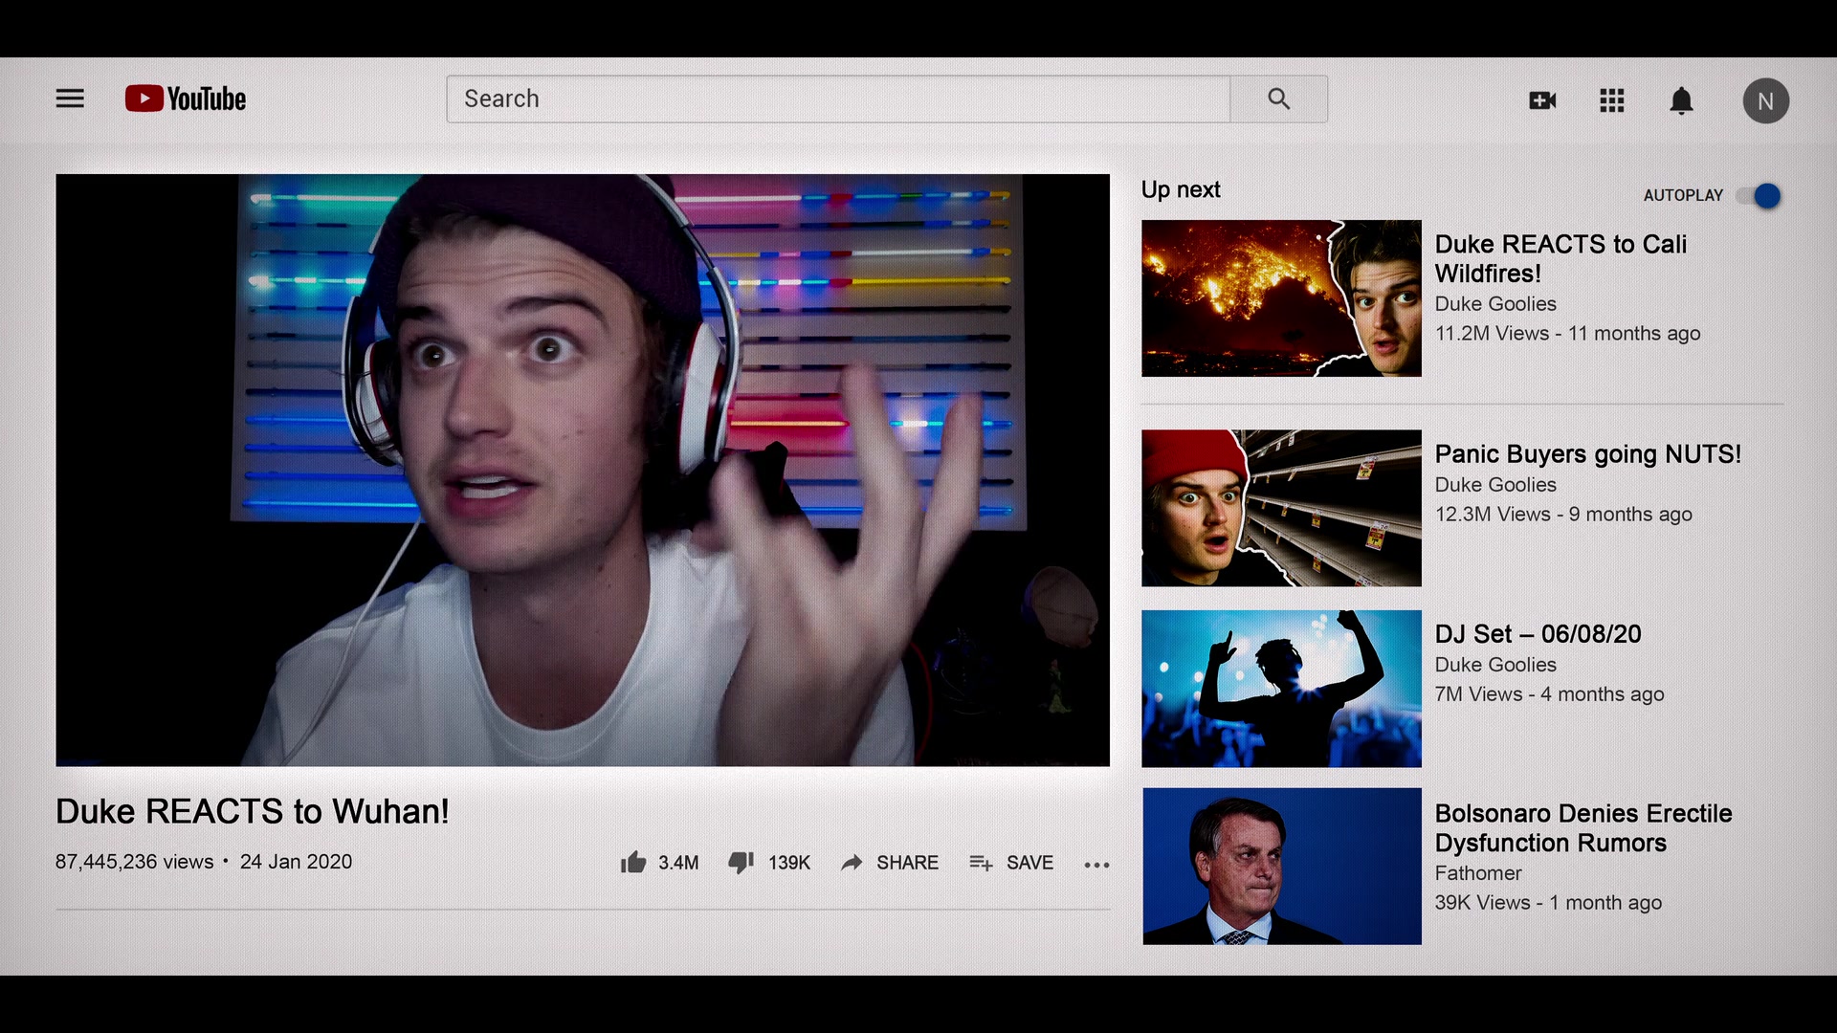Open Duke REACTS to Cali Wildfires title
Image resolution: width=1837 pixels, height=1033 pixels.
[1560, 258]
